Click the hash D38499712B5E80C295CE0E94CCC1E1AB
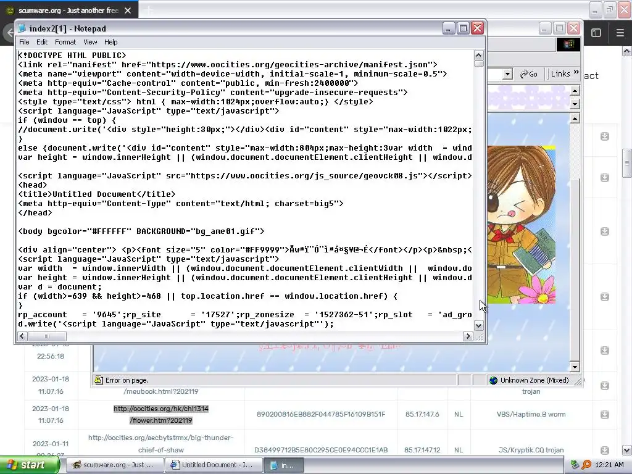The image size is (632, 474). (x=321, y=450)
